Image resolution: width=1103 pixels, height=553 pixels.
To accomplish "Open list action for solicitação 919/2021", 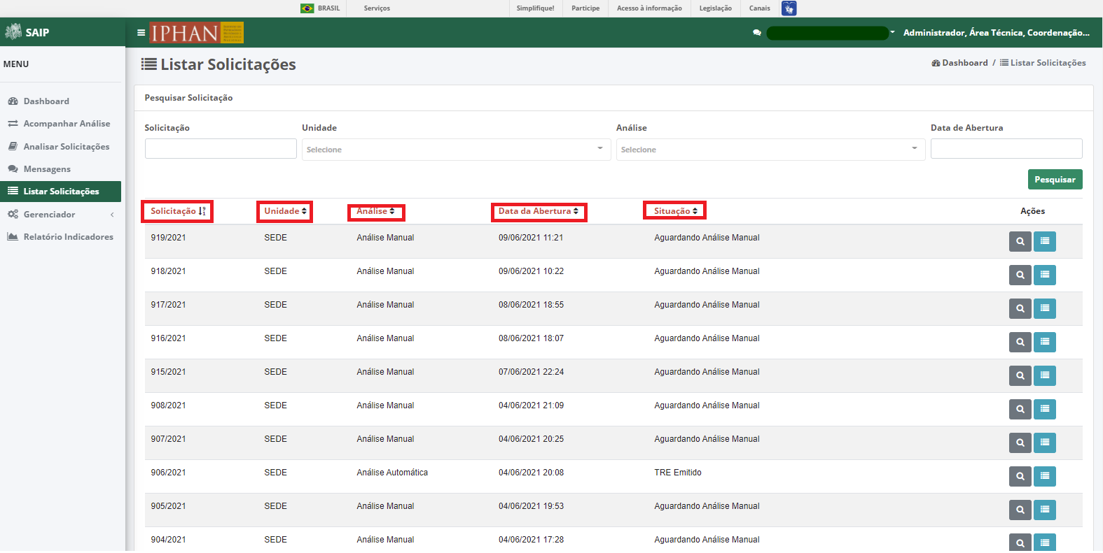I will tap(1045, 241).
